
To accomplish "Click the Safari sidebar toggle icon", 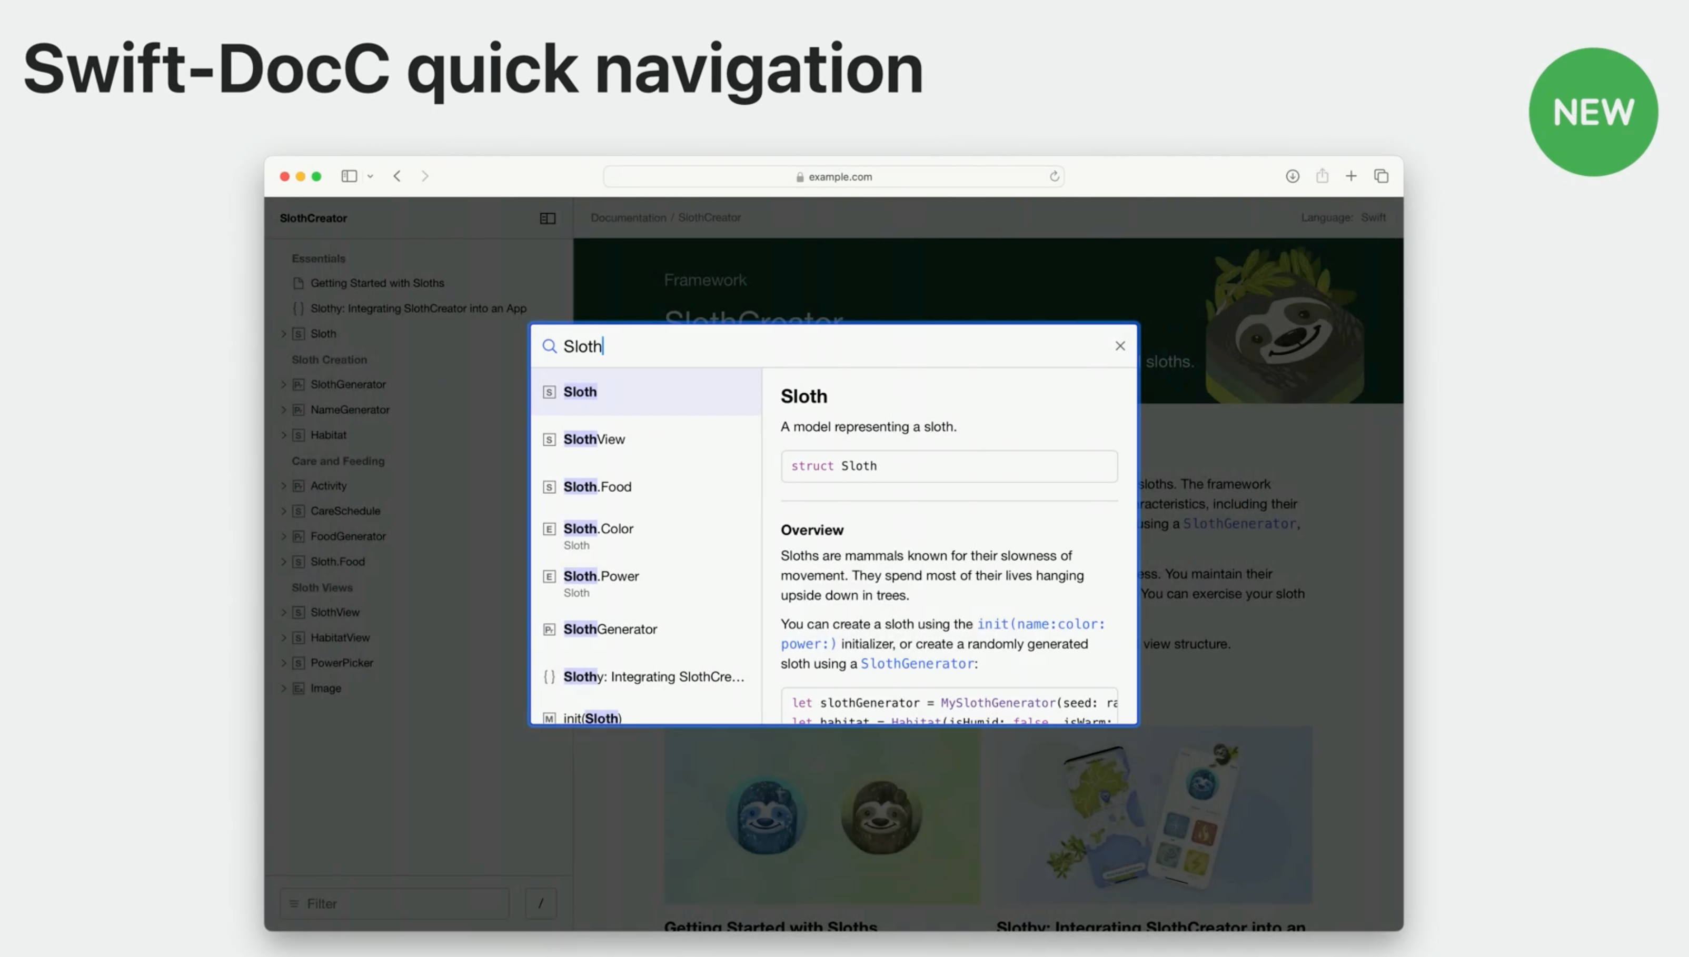I will tap(349, 176).
